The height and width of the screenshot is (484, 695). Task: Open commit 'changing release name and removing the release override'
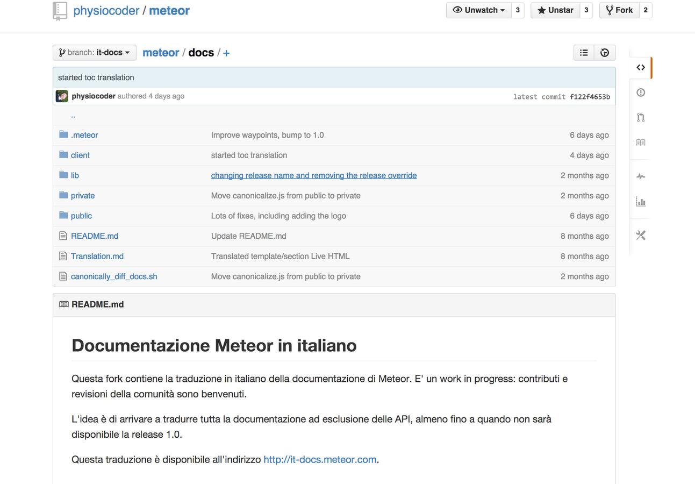[x=314, y=175]
